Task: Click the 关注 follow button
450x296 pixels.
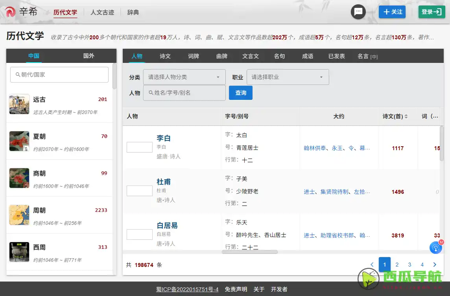Action: 392,12
